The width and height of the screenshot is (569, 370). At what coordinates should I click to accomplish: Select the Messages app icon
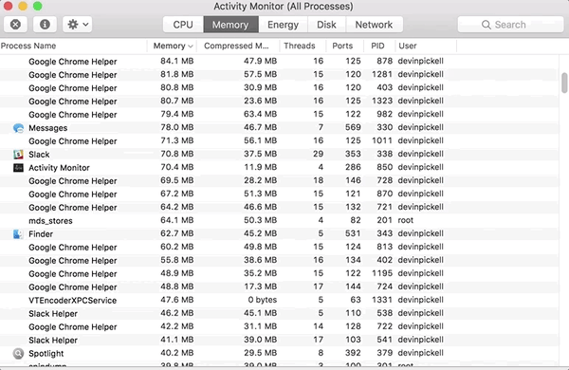pyautogui.click(x=19, y=128)
